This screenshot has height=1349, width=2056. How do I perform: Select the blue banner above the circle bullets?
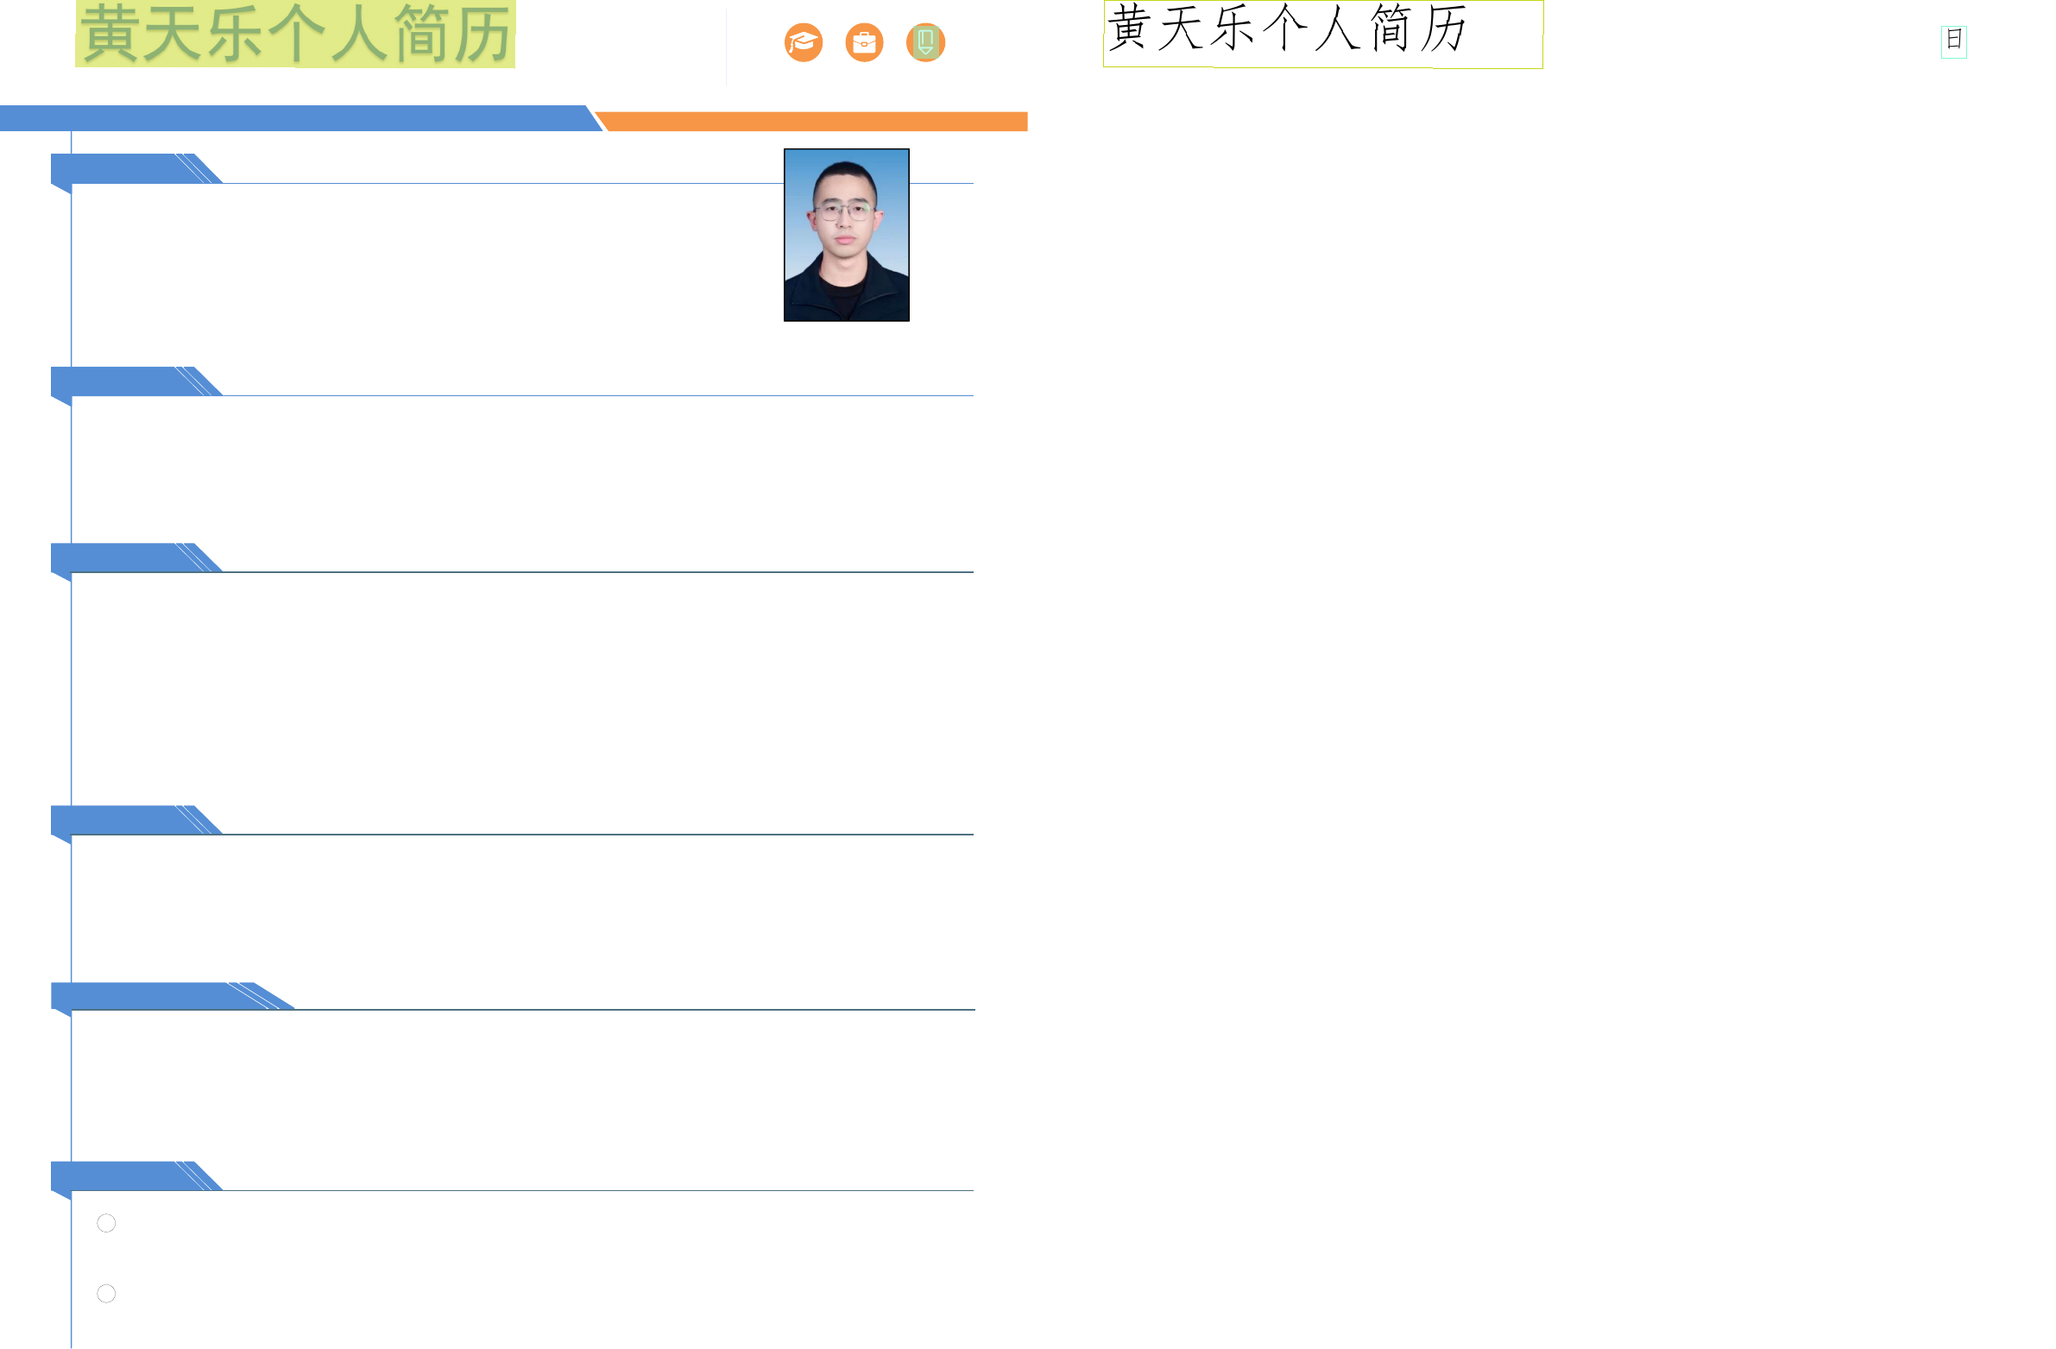point(121,1176)
